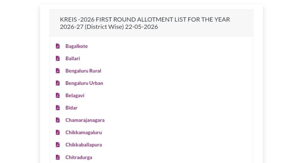
Task: Select the Chikkamagaluru link
Action: pyautogui.click(x=84, y=133)
